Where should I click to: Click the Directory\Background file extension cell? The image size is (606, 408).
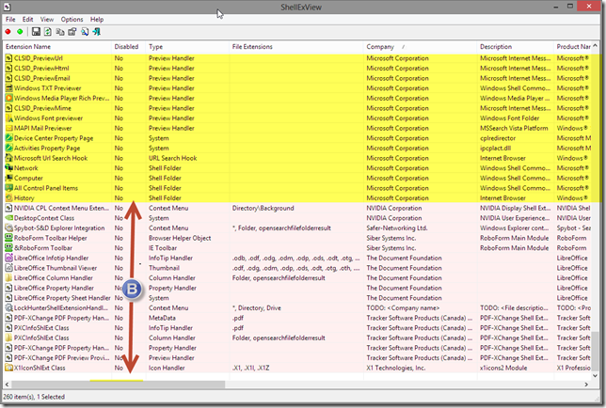click(263, 208)
